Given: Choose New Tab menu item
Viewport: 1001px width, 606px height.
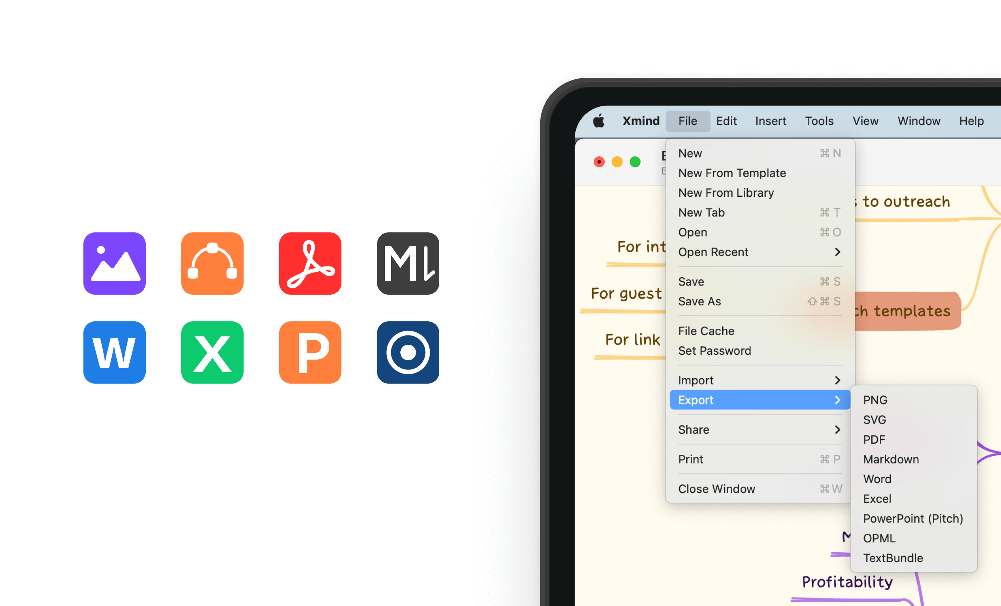Looking at the screenshot, I should click(760, 212).
